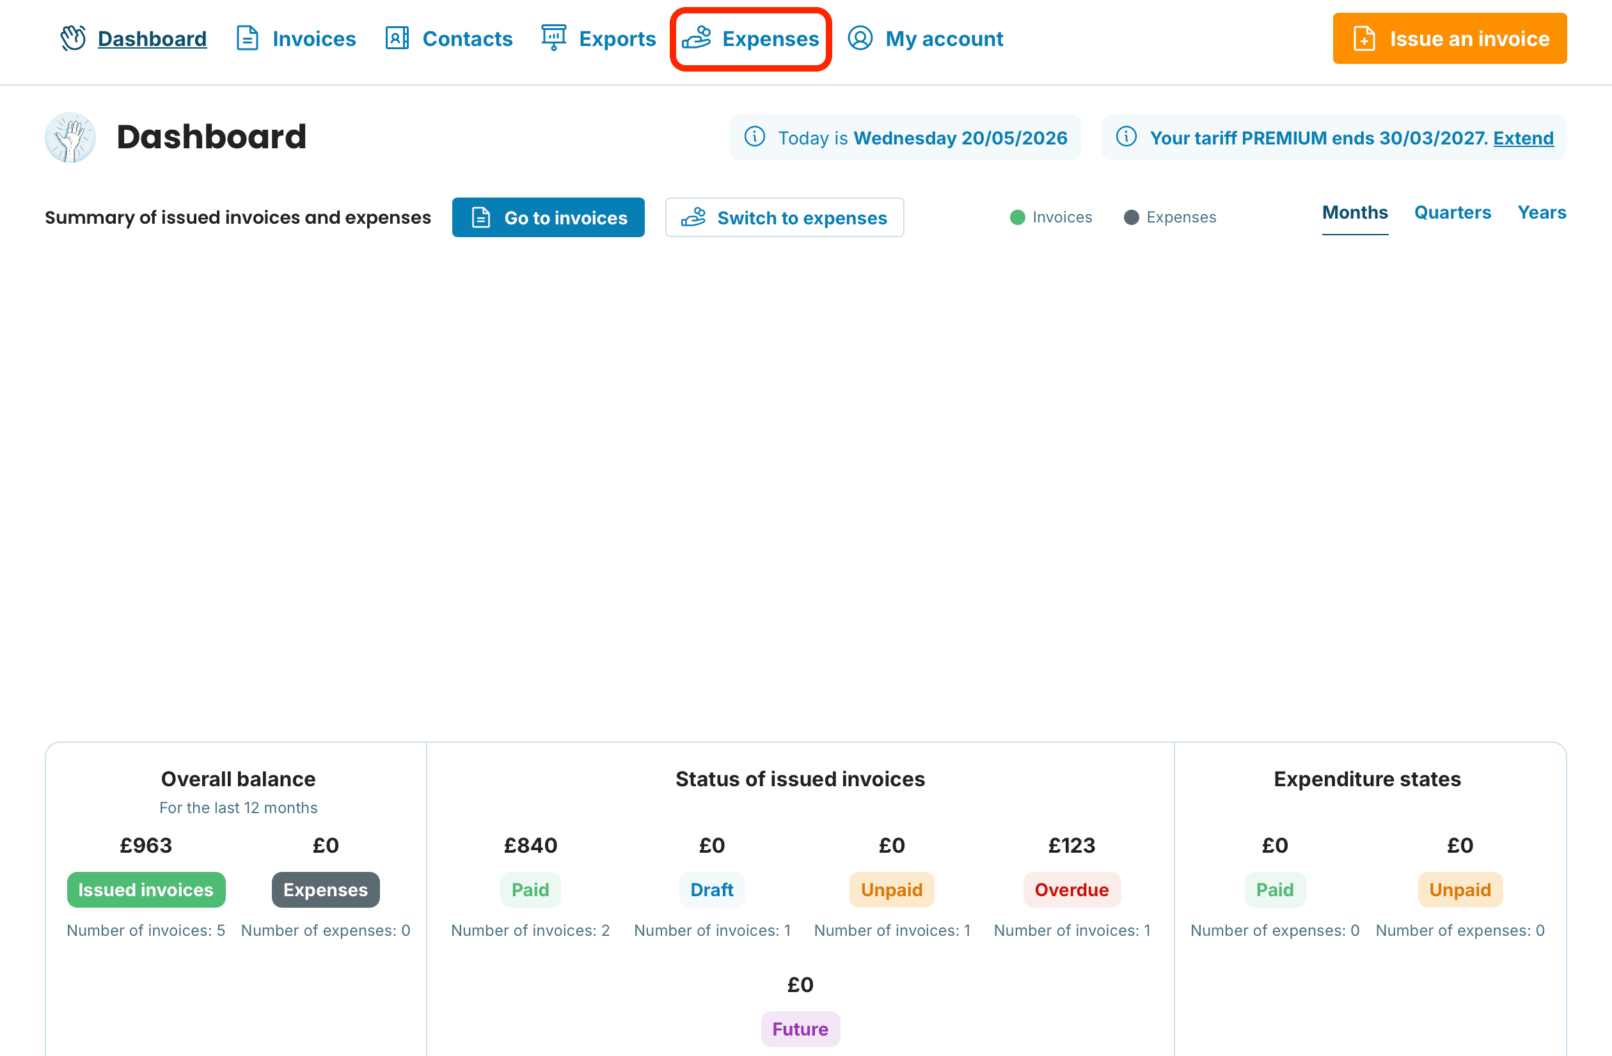Switch to the Years tab
This screenshot has width=1612, height=1056.
click(1542, 213)
